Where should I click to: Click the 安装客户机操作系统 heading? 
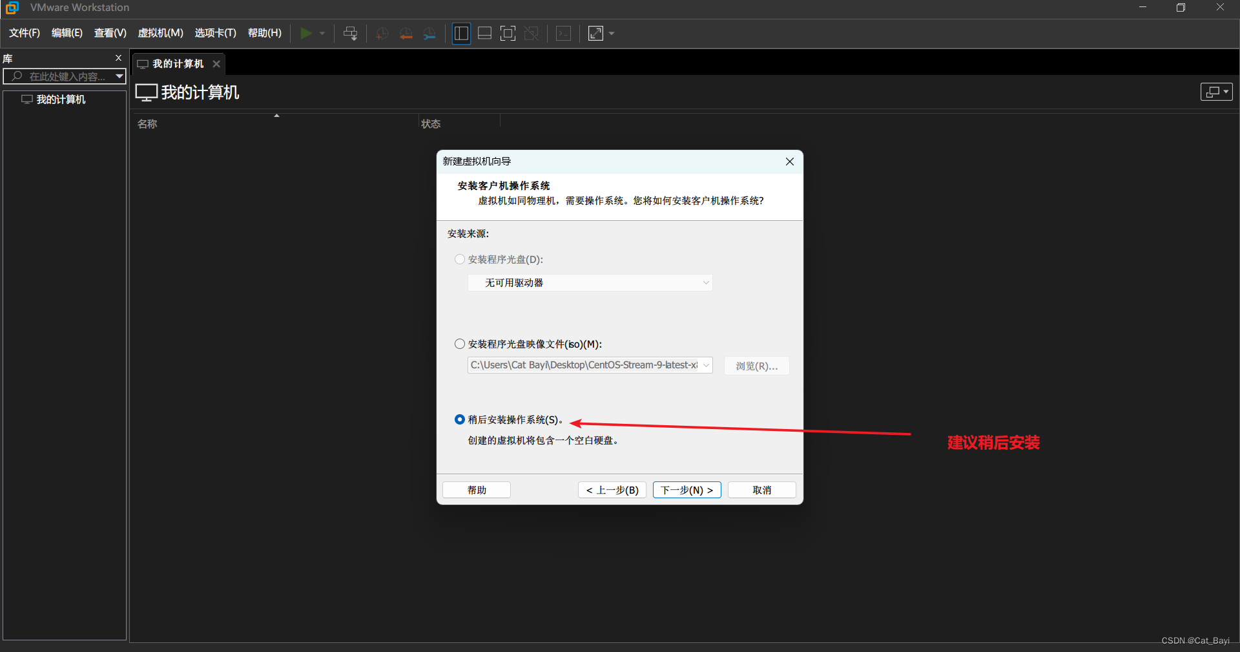click(x=504, y=185)
